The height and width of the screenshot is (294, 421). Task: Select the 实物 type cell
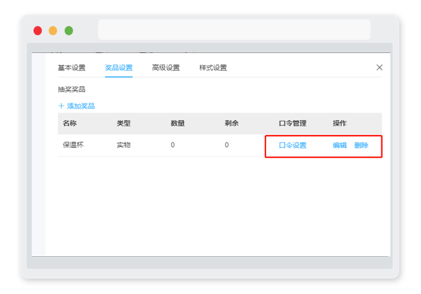pyautogui.click(x=124, y=145)
